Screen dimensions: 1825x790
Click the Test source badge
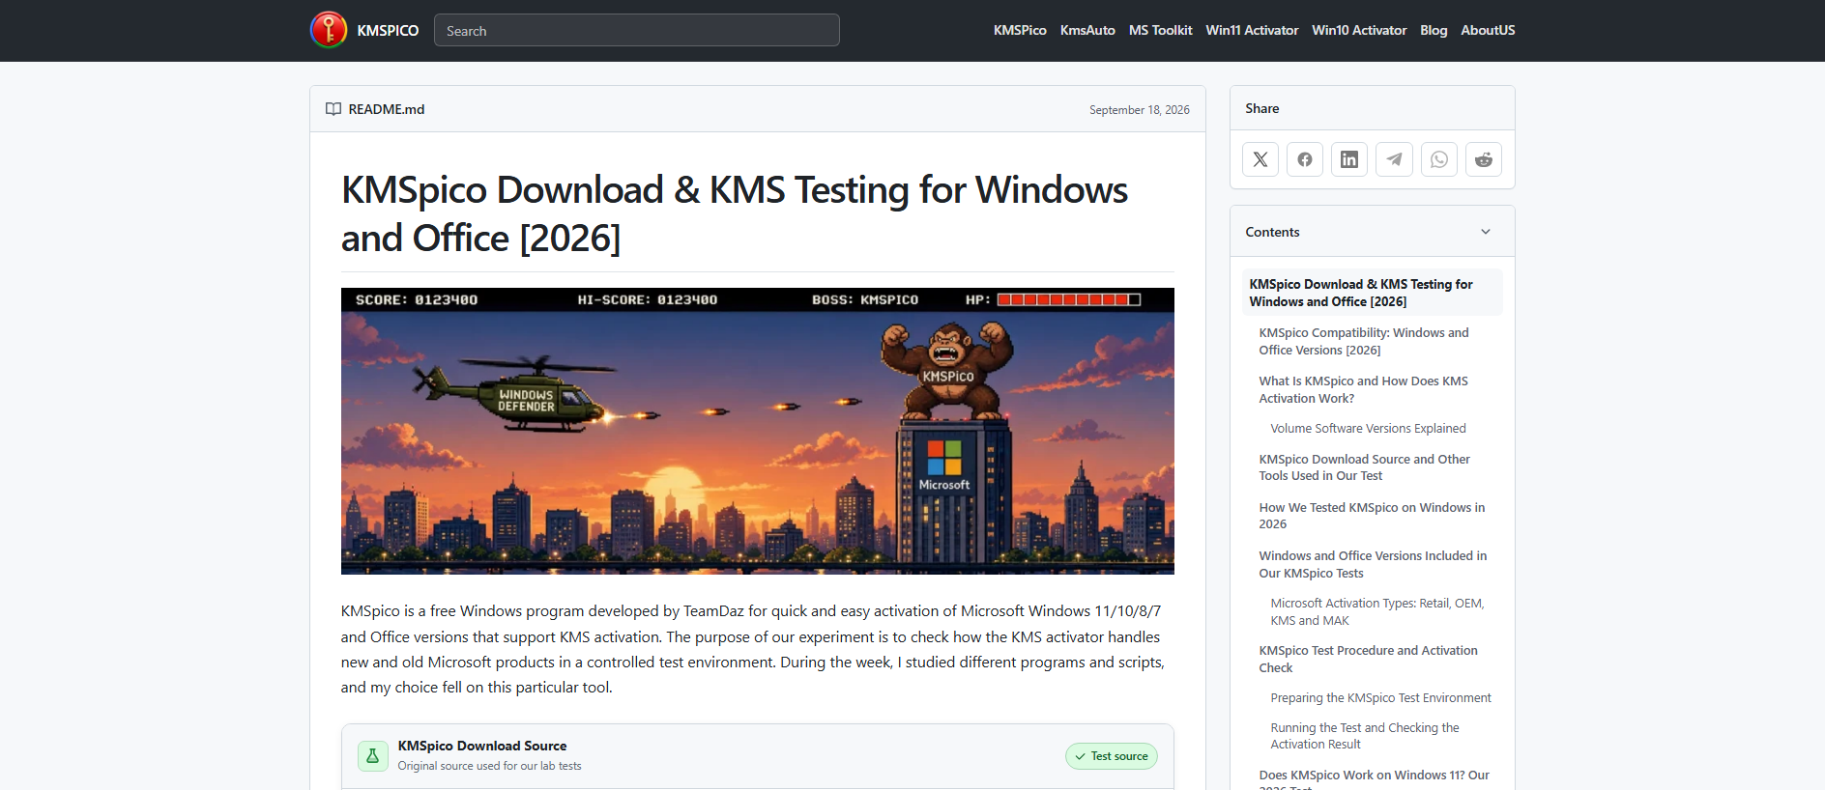[1112, 756]
